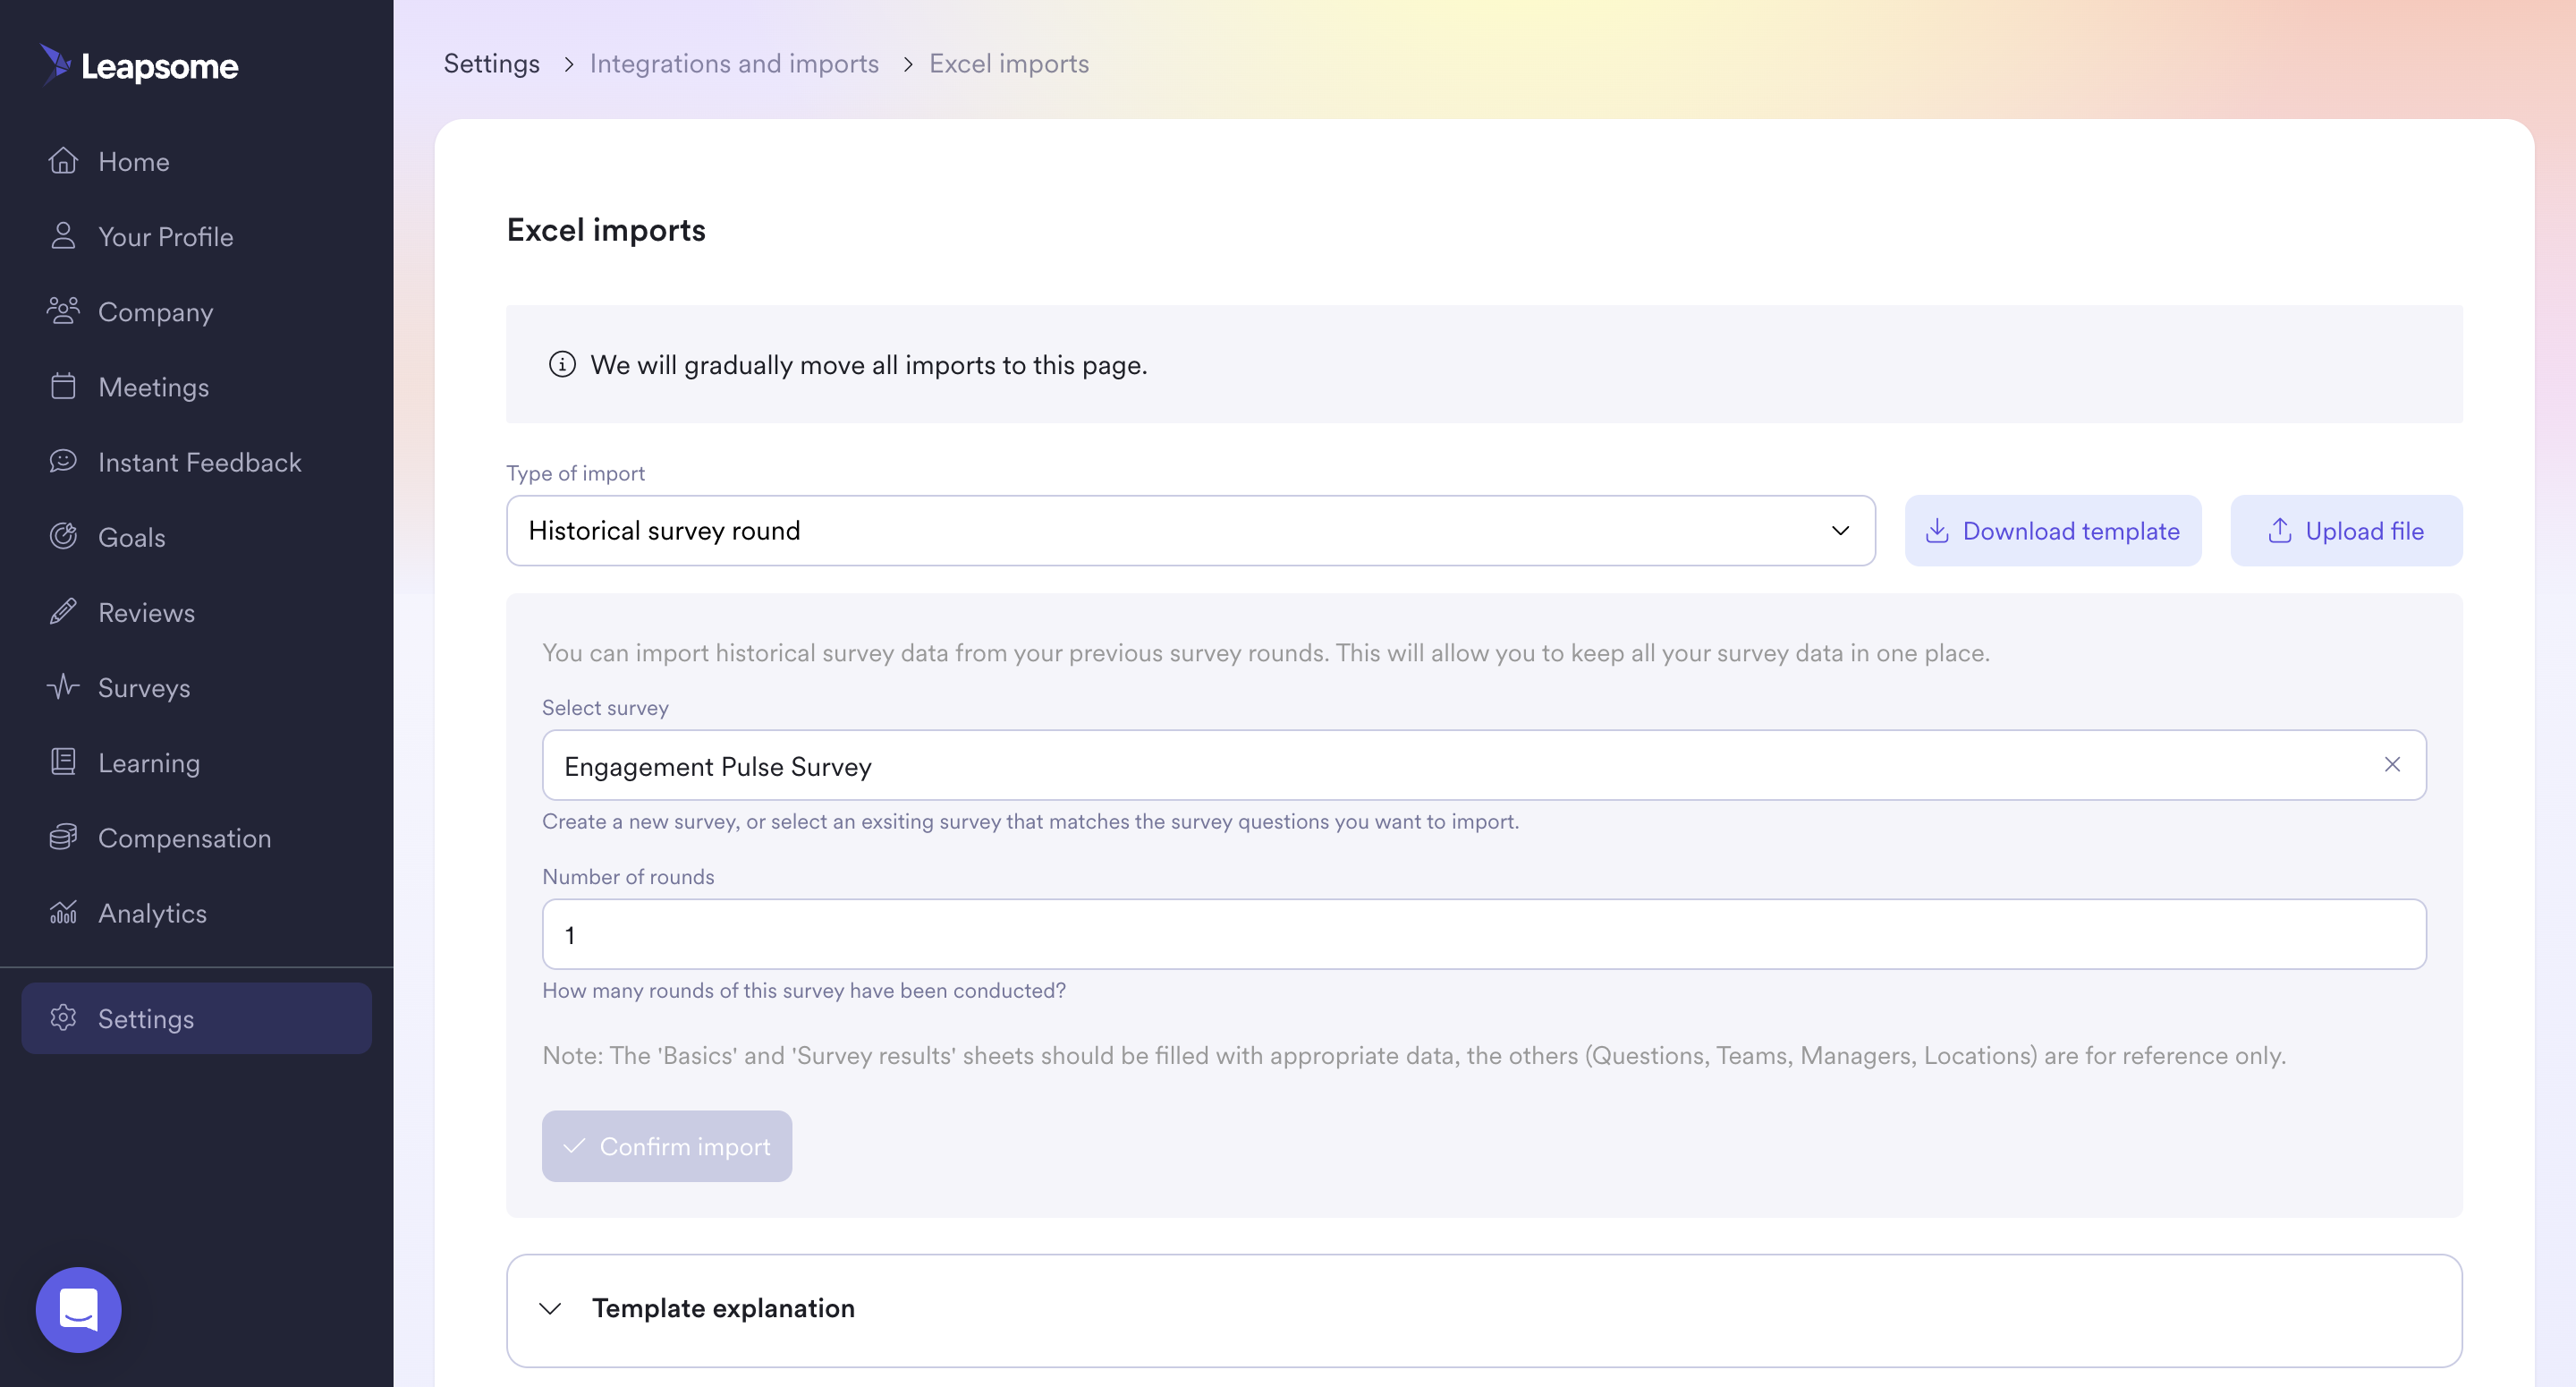
Task: Click the Analytics chart icon
Action: tap(63, 912)
